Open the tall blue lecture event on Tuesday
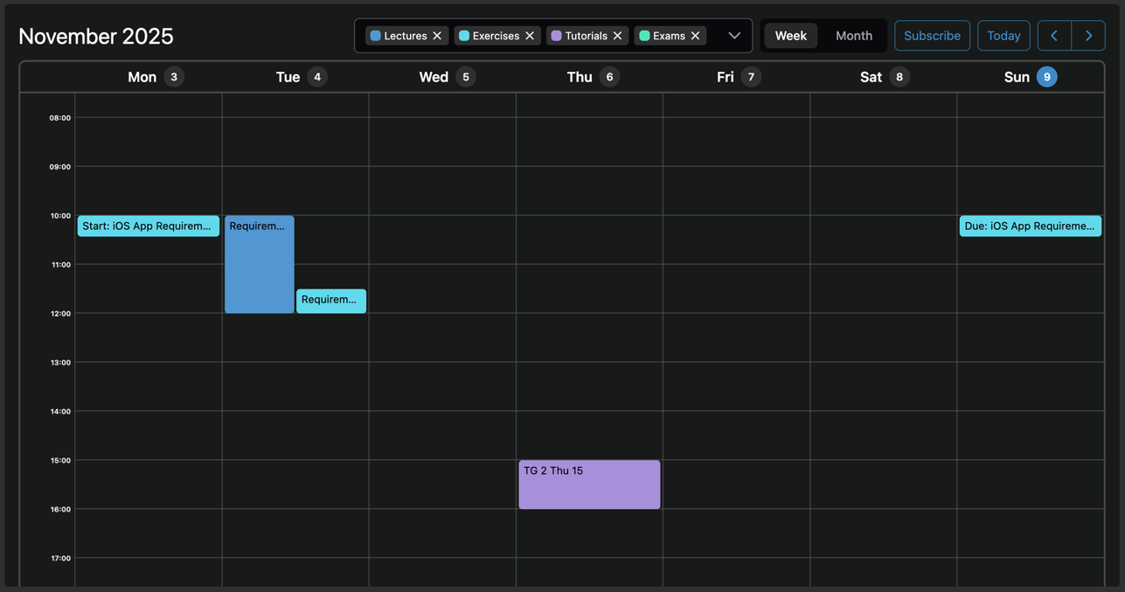This screenshot has width=1125, height=592. point(259,264)
